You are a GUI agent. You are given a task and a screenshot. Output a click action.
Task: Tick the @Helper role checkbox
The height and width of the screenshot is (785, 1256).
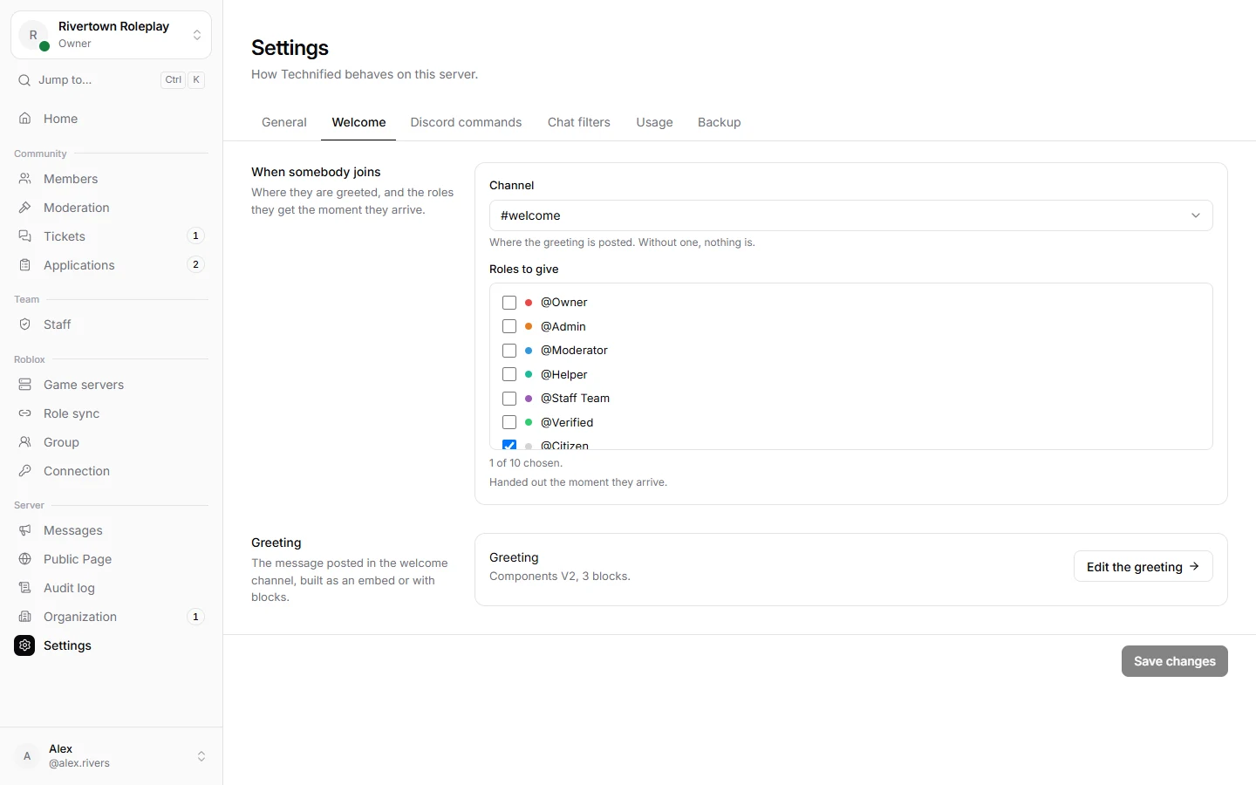pos(509,374)
